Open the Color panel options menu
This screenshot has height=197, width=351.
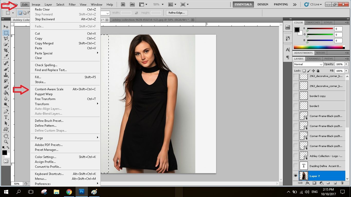tap(347, 23)
